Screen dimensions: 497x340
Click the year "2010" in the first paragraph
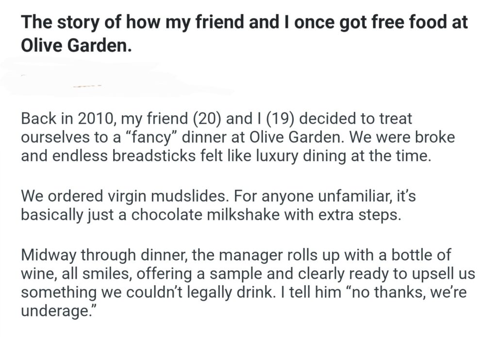click(x=96, y=119)
